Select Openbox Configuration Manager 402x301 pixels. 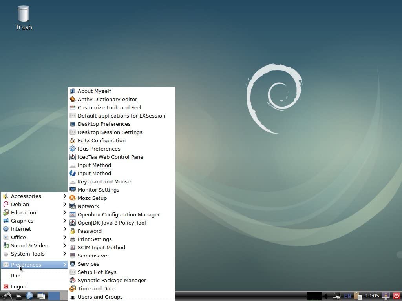(119, 214)
